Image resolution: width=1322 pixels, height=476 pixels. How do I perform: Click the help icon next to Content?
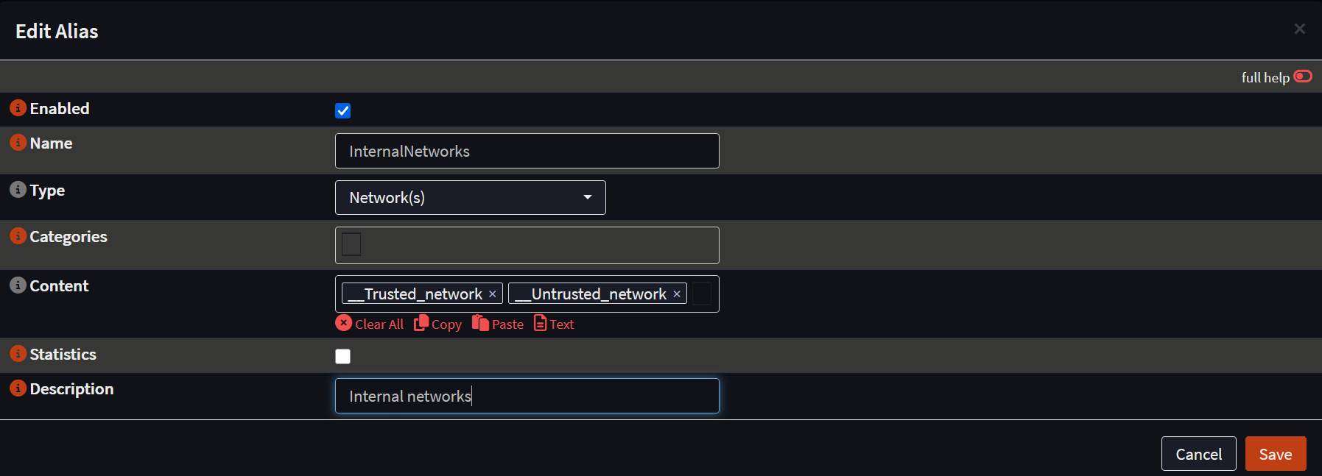point(18,285)
